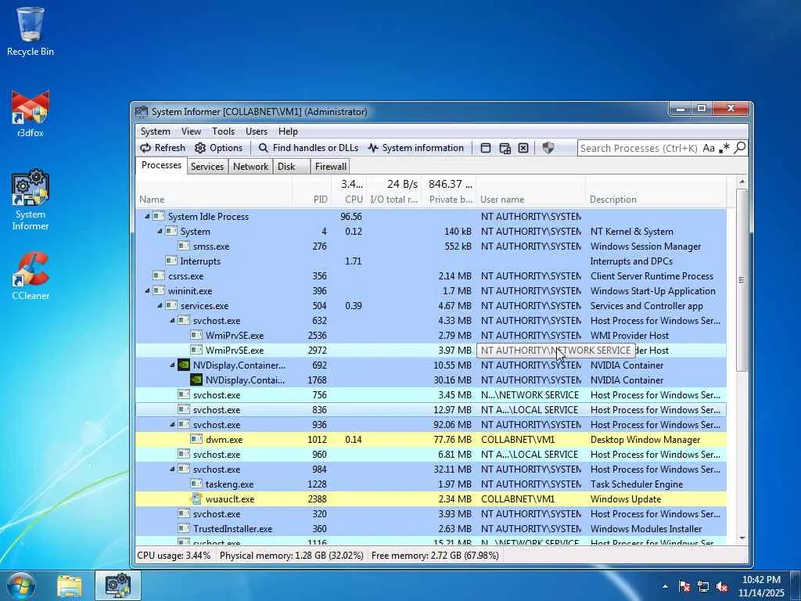Click the find window and thread icon

(x=505, y=148)
